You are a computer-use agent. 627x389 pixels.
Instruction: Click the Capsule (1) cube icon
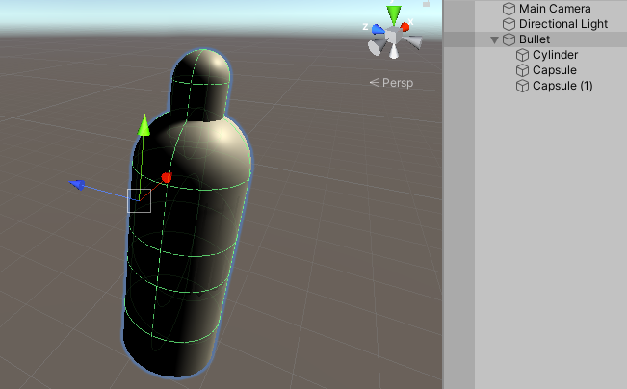pyautogui.click(x=522, y=86)
